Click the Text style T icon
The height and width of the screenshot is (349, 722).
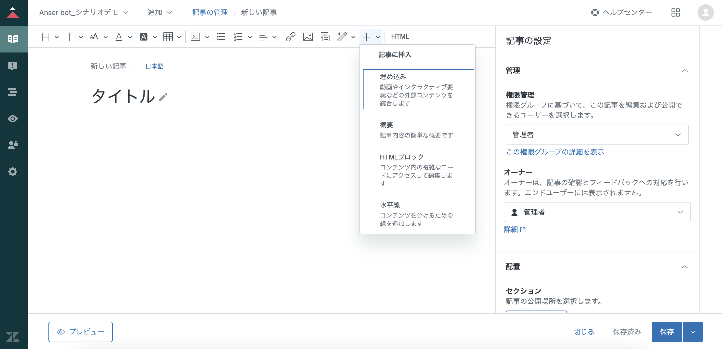pos(70,37)
